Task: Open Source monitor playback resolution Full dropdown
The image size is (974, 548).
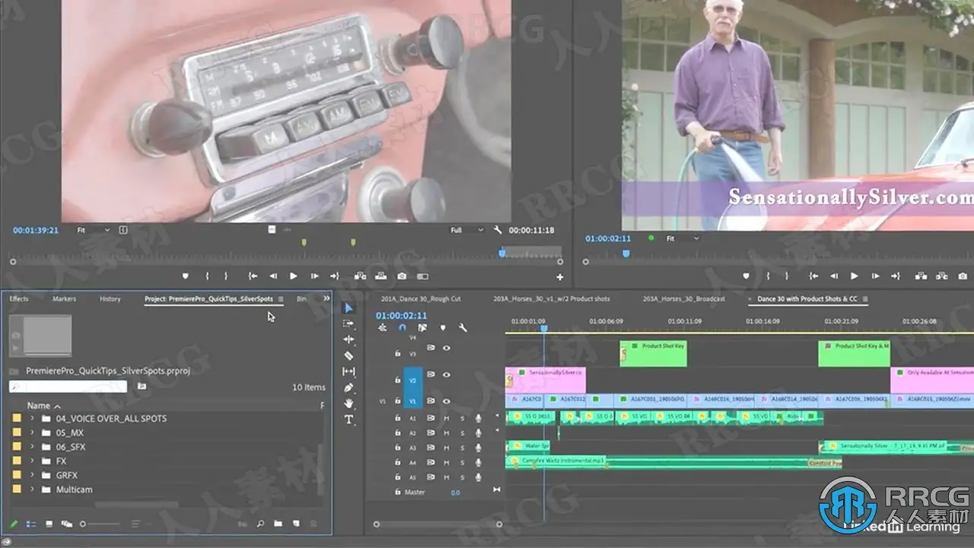Action: click(x=466, y=230)
